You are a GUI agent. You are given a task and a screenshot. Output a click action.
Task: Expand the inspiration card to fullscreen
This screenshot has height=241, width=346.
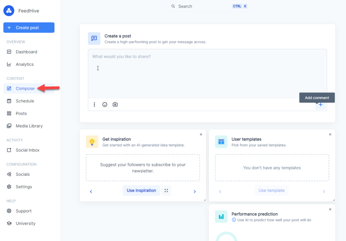166,191
